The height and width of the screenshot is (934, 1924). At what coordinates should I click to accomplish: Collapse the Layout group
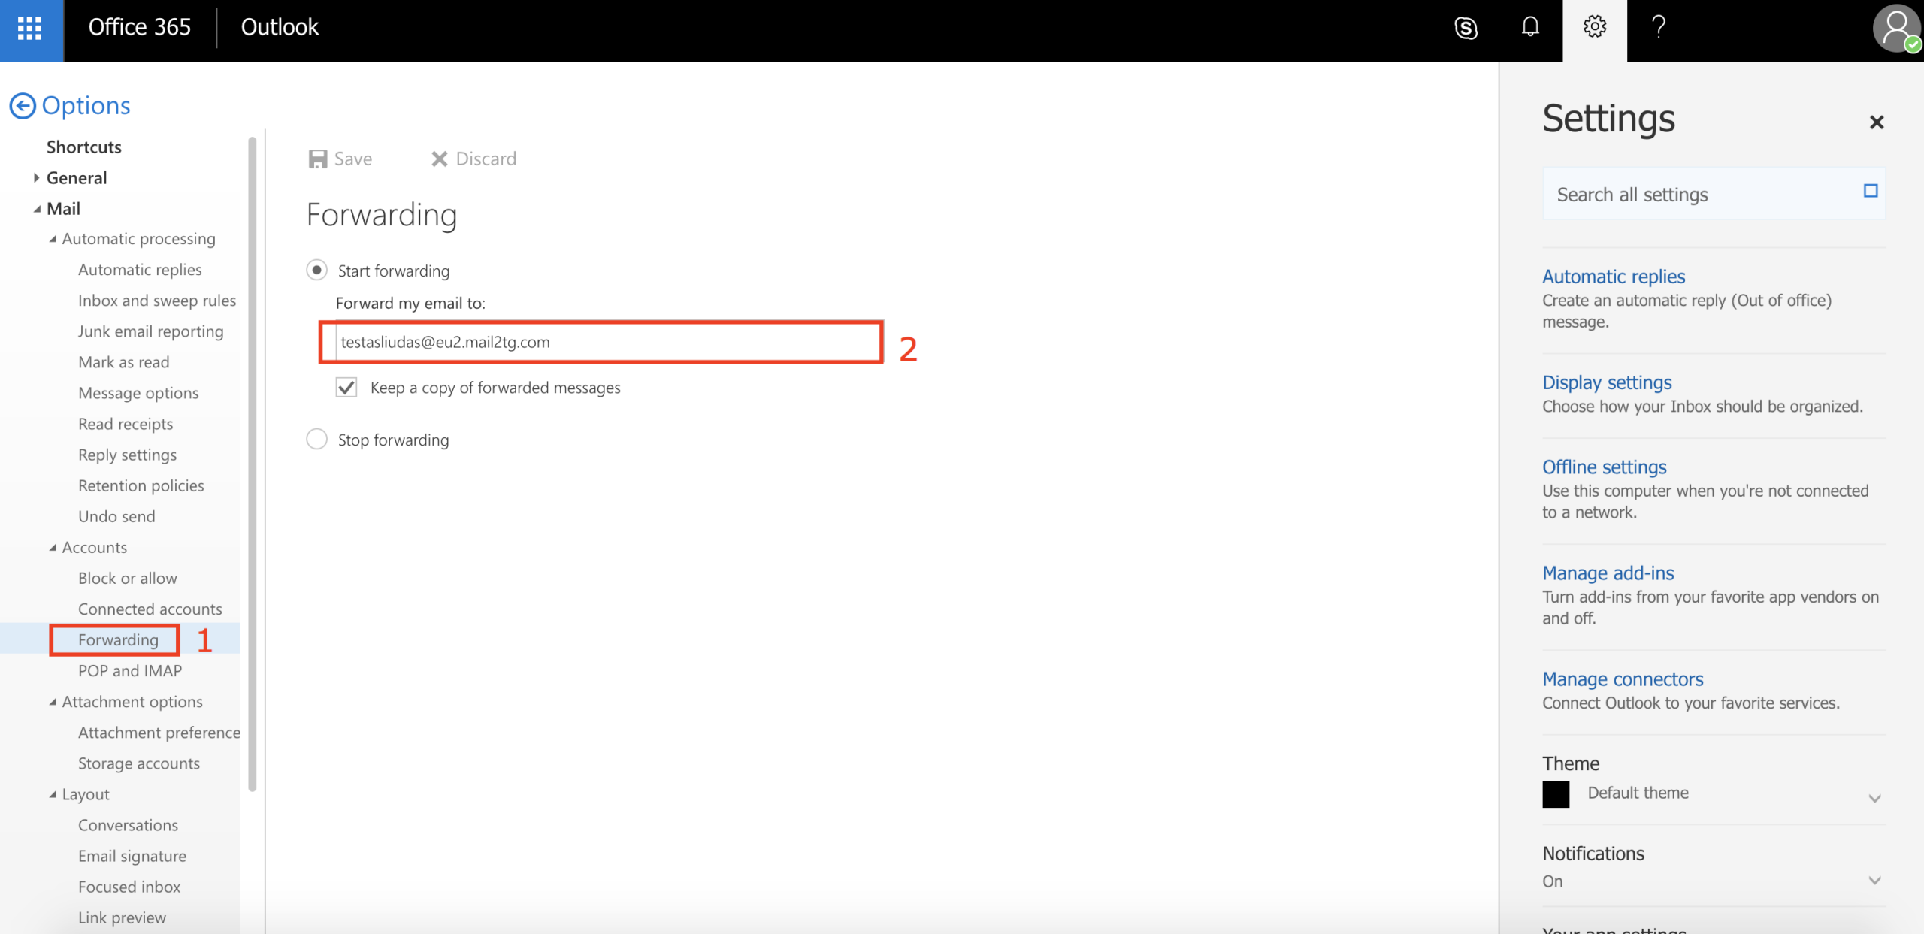(x=53, y=794)
